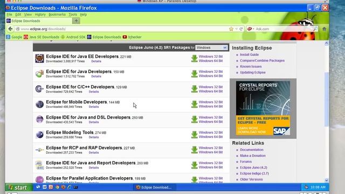
Task: Open the Eclipse Juno (4.2) link
Action: click(x=253, y=168)
